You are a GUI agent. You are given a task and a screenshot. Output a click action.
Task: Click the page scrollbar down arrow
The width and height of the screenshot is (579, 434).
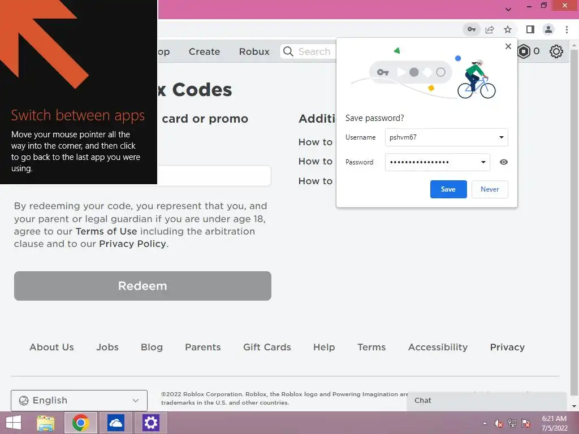tap(574, 407)
